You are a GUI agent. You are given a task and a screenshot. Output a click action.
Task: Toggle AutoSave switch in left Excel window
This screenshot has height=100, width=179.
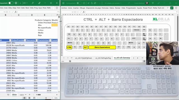click(x=11, y=3)
